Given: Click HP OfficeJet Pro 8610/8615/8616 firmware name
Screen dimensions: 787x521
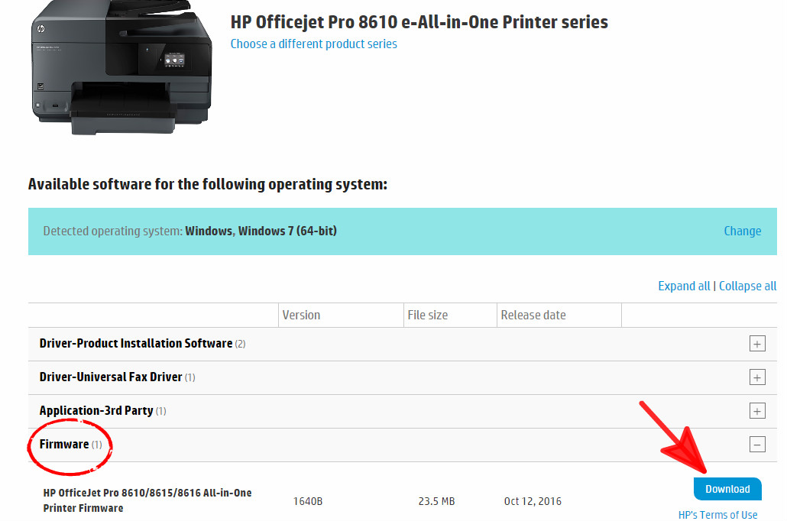Looking at the screenshot, I should 147,500.
